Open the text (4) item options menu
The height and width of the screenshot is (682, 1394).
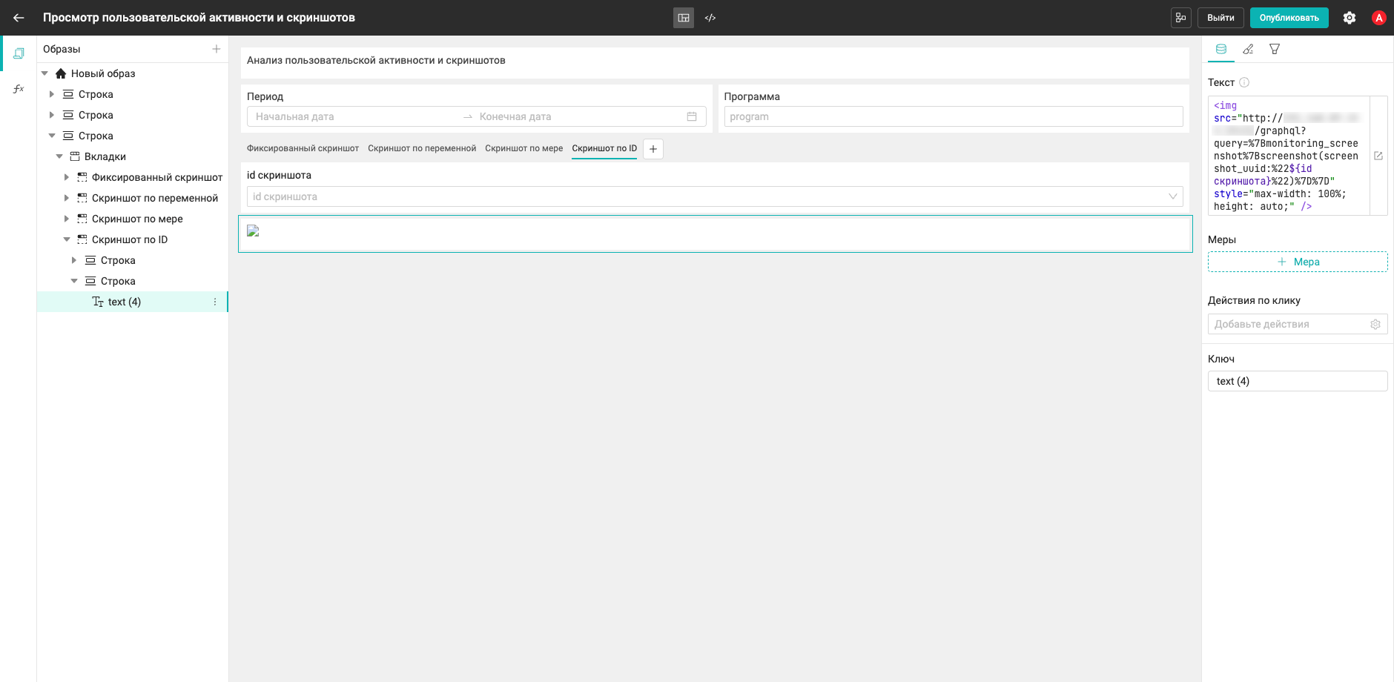pos(215,302)
